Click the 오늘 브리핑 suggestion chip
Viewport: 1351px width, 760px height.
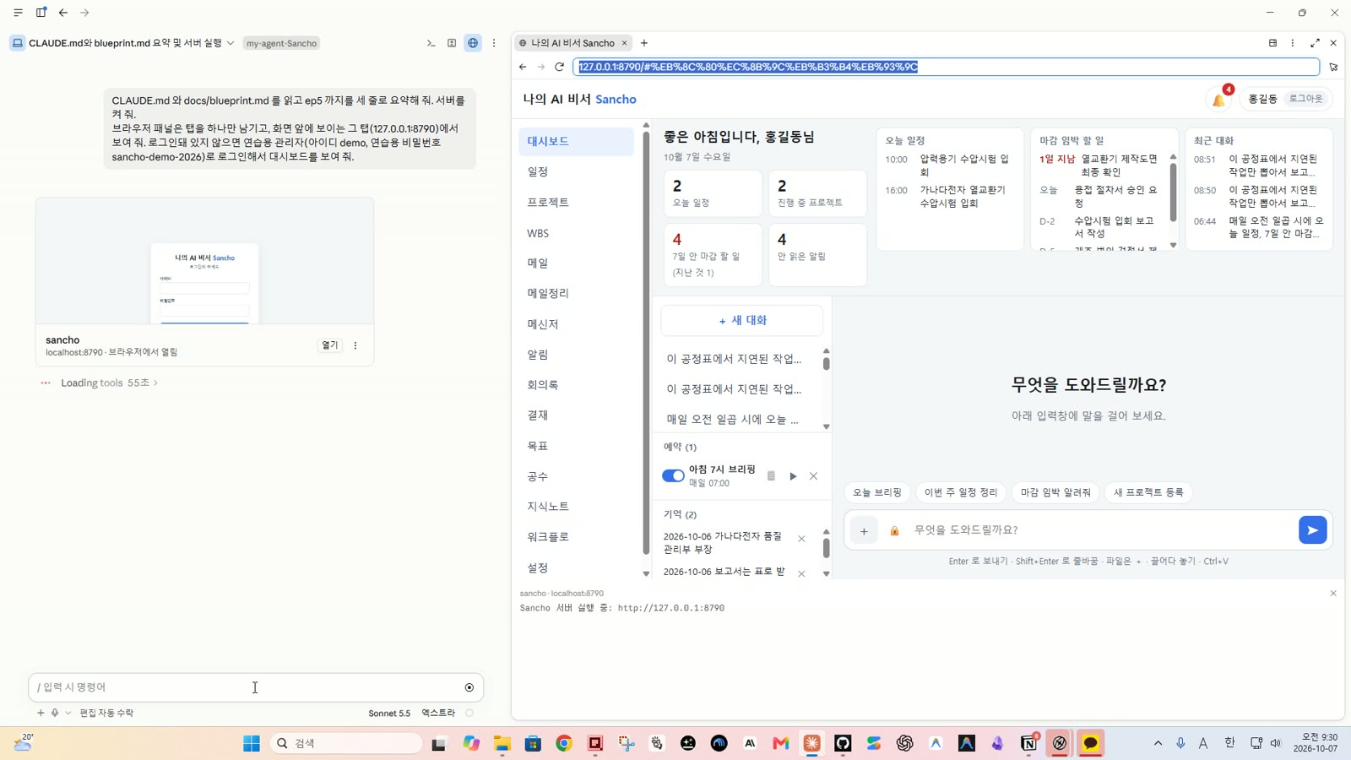pos(876,492)
